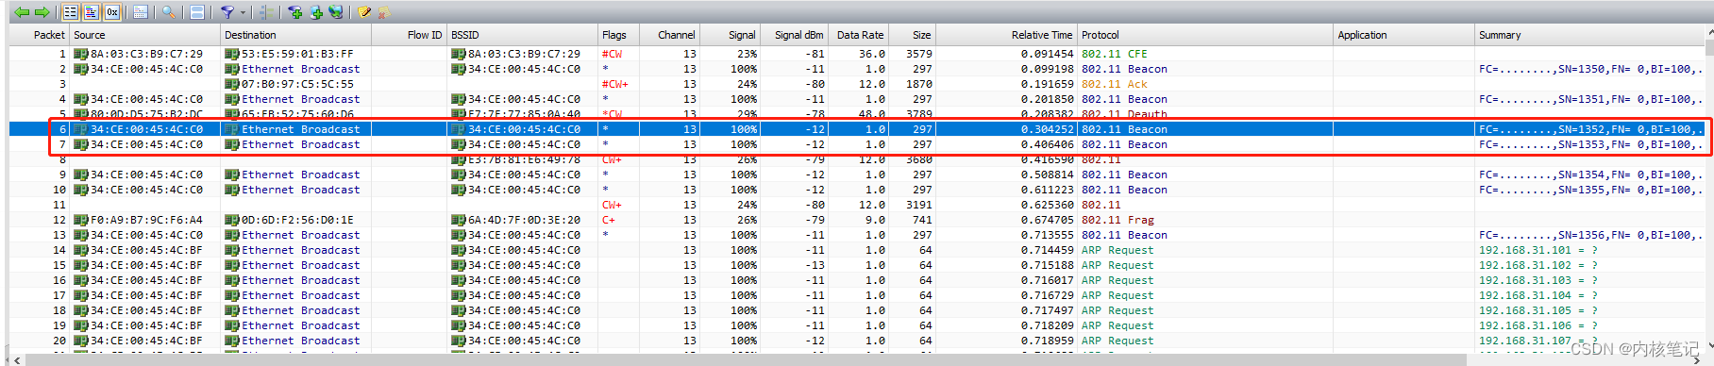Viewport: 1714px width, 366px height.
Task: Click summary with SN=1350 in packet 2
Action: pos(1590,69)
